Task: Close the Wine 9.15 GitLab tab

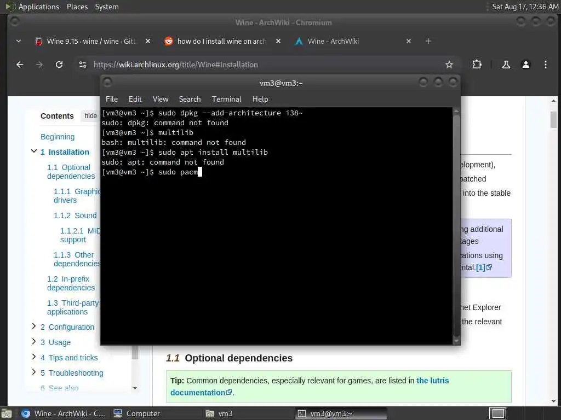Action: [x=148, y=41]
